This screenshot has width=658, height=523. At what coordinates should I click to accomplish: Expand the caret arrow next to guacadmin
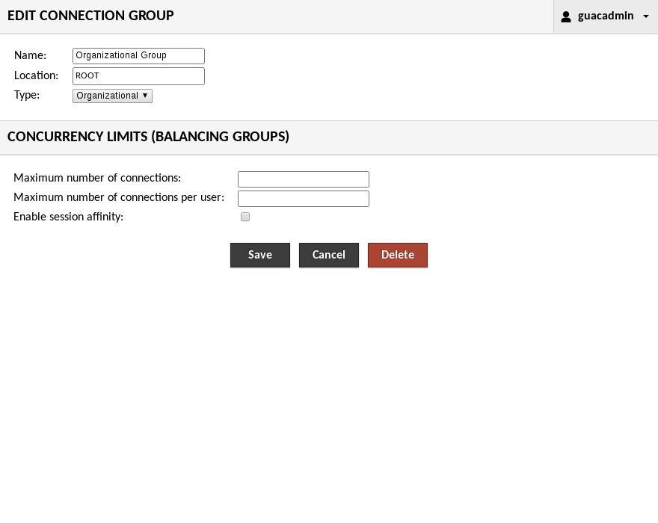click(x=646, y=16)
